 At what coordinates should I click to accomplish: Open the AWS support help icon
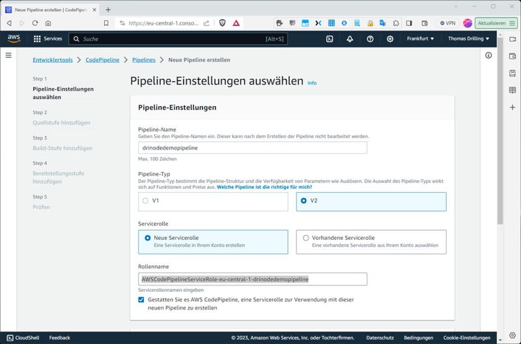coord(370,39)
